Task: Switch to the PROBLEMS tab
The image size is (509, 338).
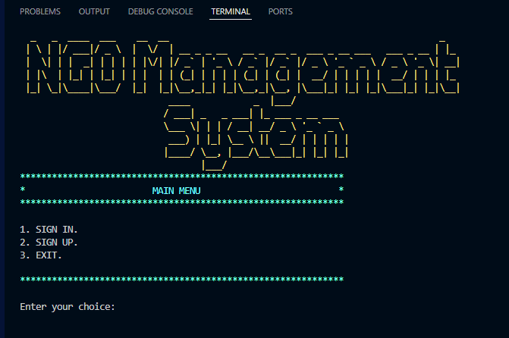Action: [x=40, y=11]
